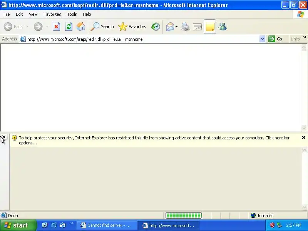Viewport: 308px width, 231px height.
Task: Click the Done status bar text
Action: click(x=13, y=216)
